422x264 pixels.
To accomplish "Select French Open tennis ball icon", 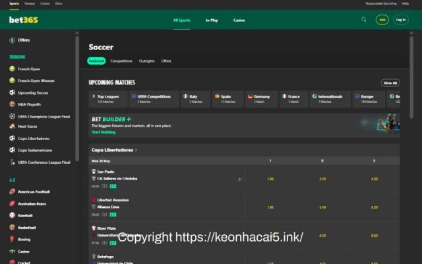I will click(12, 69).
